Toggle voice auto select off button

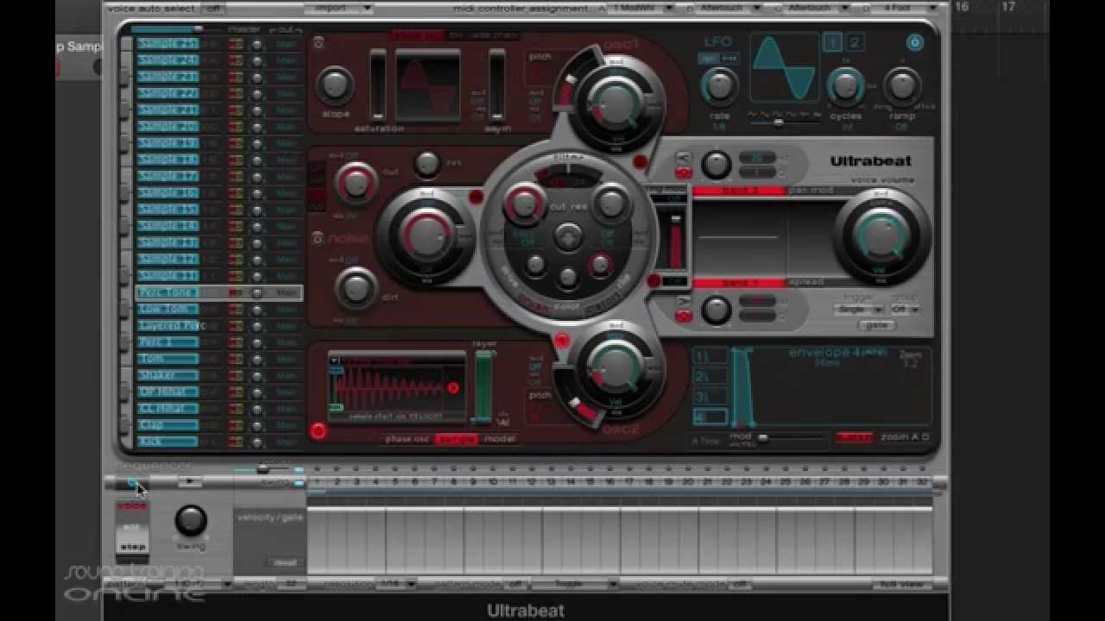[x=212, y=8]
